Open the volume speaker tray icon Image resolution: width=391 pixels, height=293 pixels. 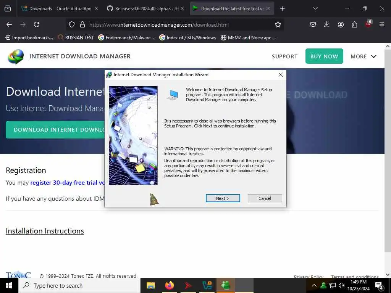[341, 285]
